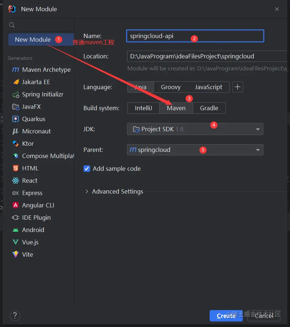
Task: Click the HTML label text
Action: pos(30,168)
